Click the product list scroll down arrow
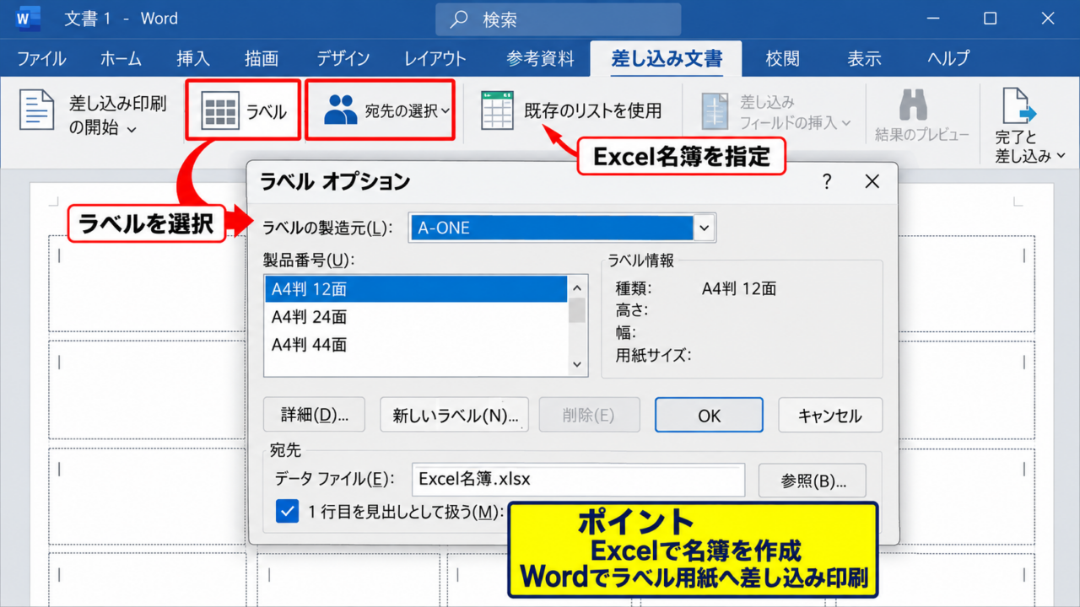This screenshot has height=607, width=1080. [578, 364]
